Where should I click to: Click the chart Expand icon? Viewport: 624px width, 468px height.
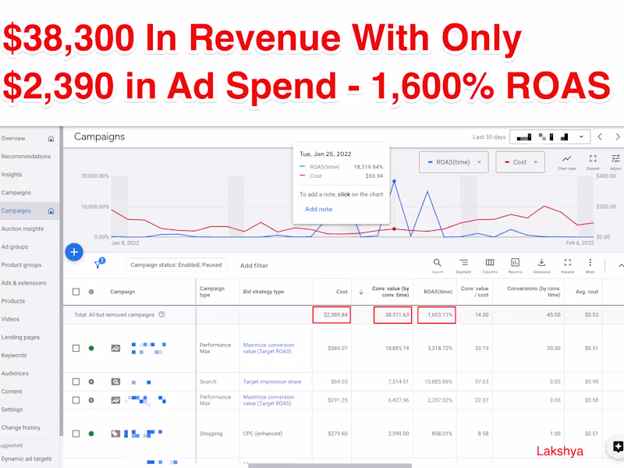tap(593, 159)
